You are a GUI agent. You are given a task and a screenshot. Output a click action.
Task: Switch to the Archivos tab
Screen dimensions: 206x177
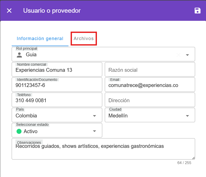pos(84,39)
